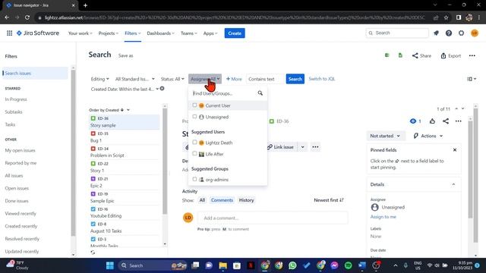Open the Teams menu
Screen dimensions: 486x273
[189, 33]
